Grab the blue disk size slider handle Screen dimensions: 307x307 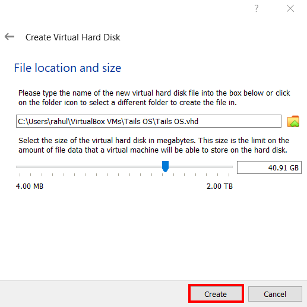click(165, 166)
